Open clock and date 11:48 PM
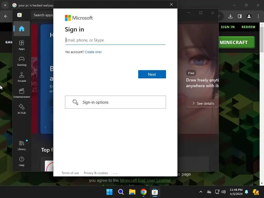Viewport: 264px width, 198px height. click(236, 192)
